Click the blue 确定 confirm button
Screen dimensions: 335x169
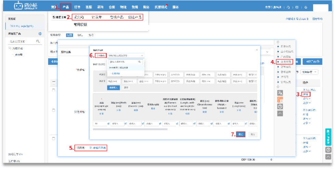tap(240, 134)
